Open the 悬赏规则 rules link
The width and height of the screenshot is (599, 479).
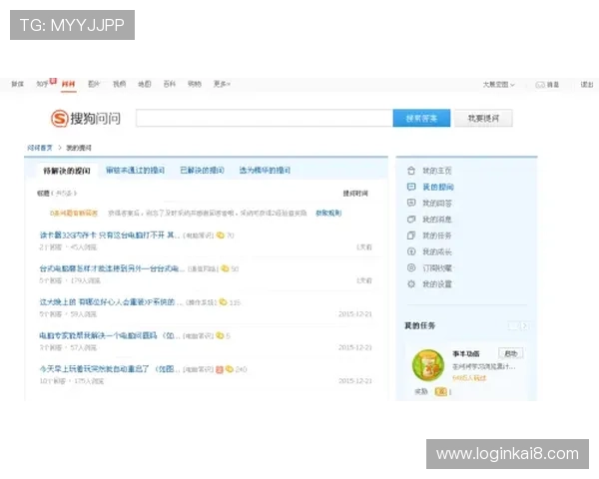tap(328, 213)
